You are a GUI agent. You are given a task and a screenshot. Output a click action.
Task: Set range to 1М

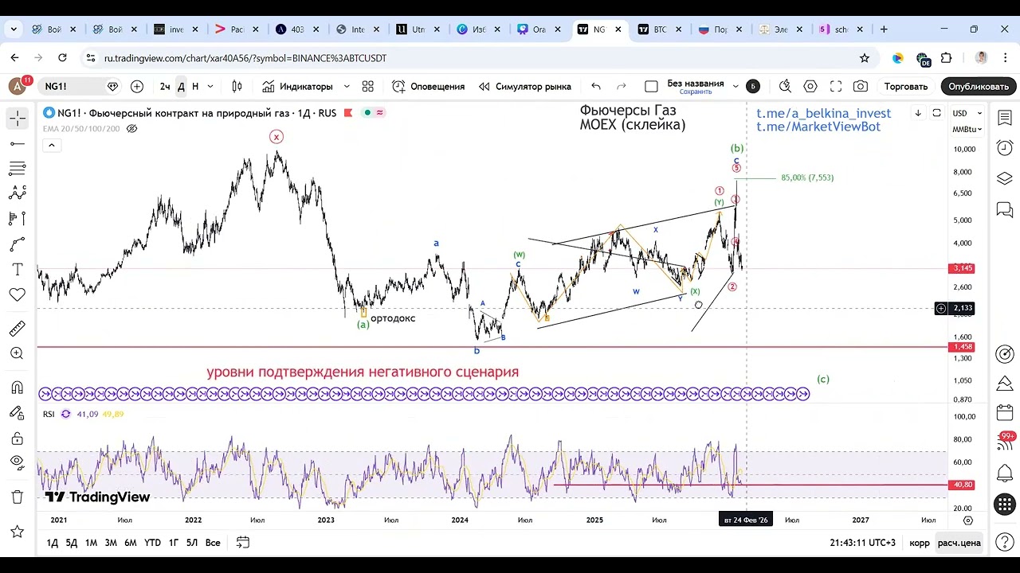coord(91,543)
